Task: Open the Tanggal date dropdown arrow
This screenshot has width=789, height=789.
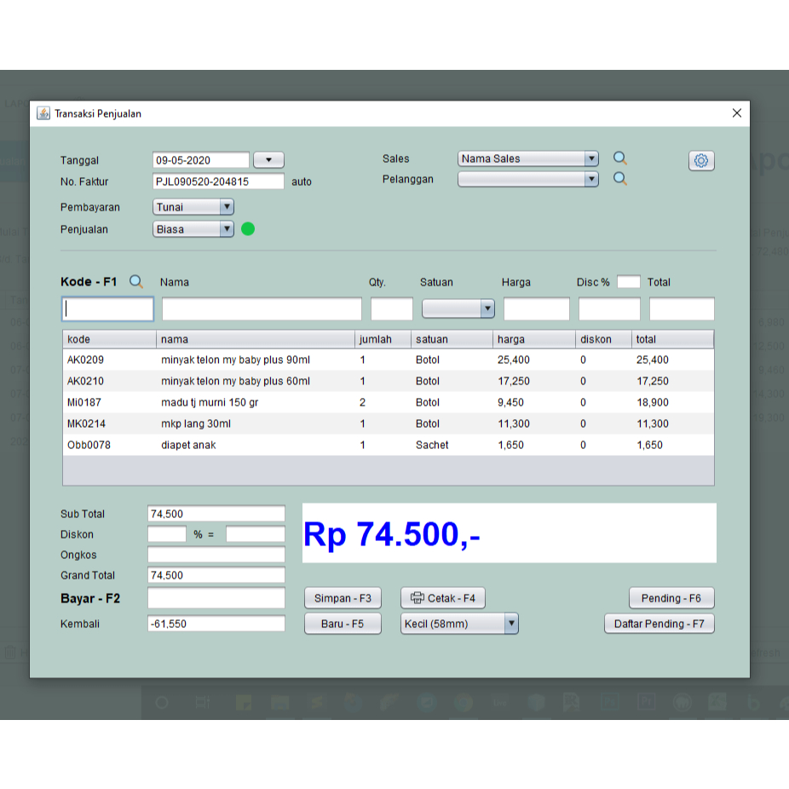Action: point(268,159)
